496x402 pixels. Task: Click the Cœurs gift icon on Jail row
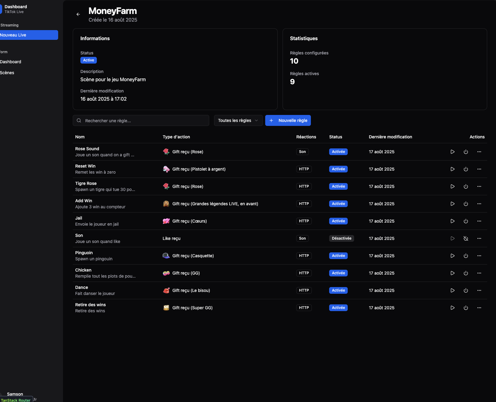166,221
